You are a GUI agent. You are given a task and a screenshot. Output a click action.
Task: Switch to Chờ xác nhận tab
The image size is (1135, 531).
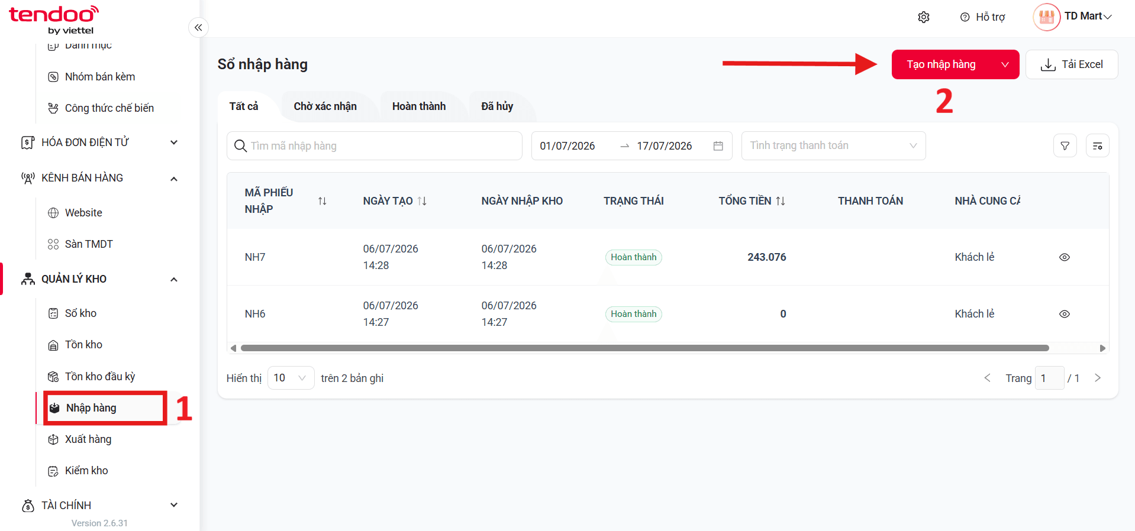coord(325,106)
